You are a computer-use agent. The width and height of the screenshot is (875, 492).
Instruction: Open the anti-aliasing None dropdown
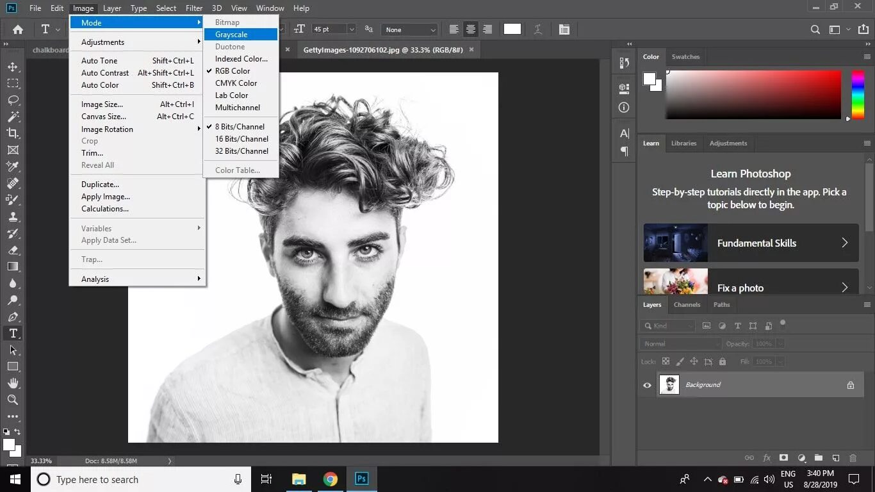(410, 29)
